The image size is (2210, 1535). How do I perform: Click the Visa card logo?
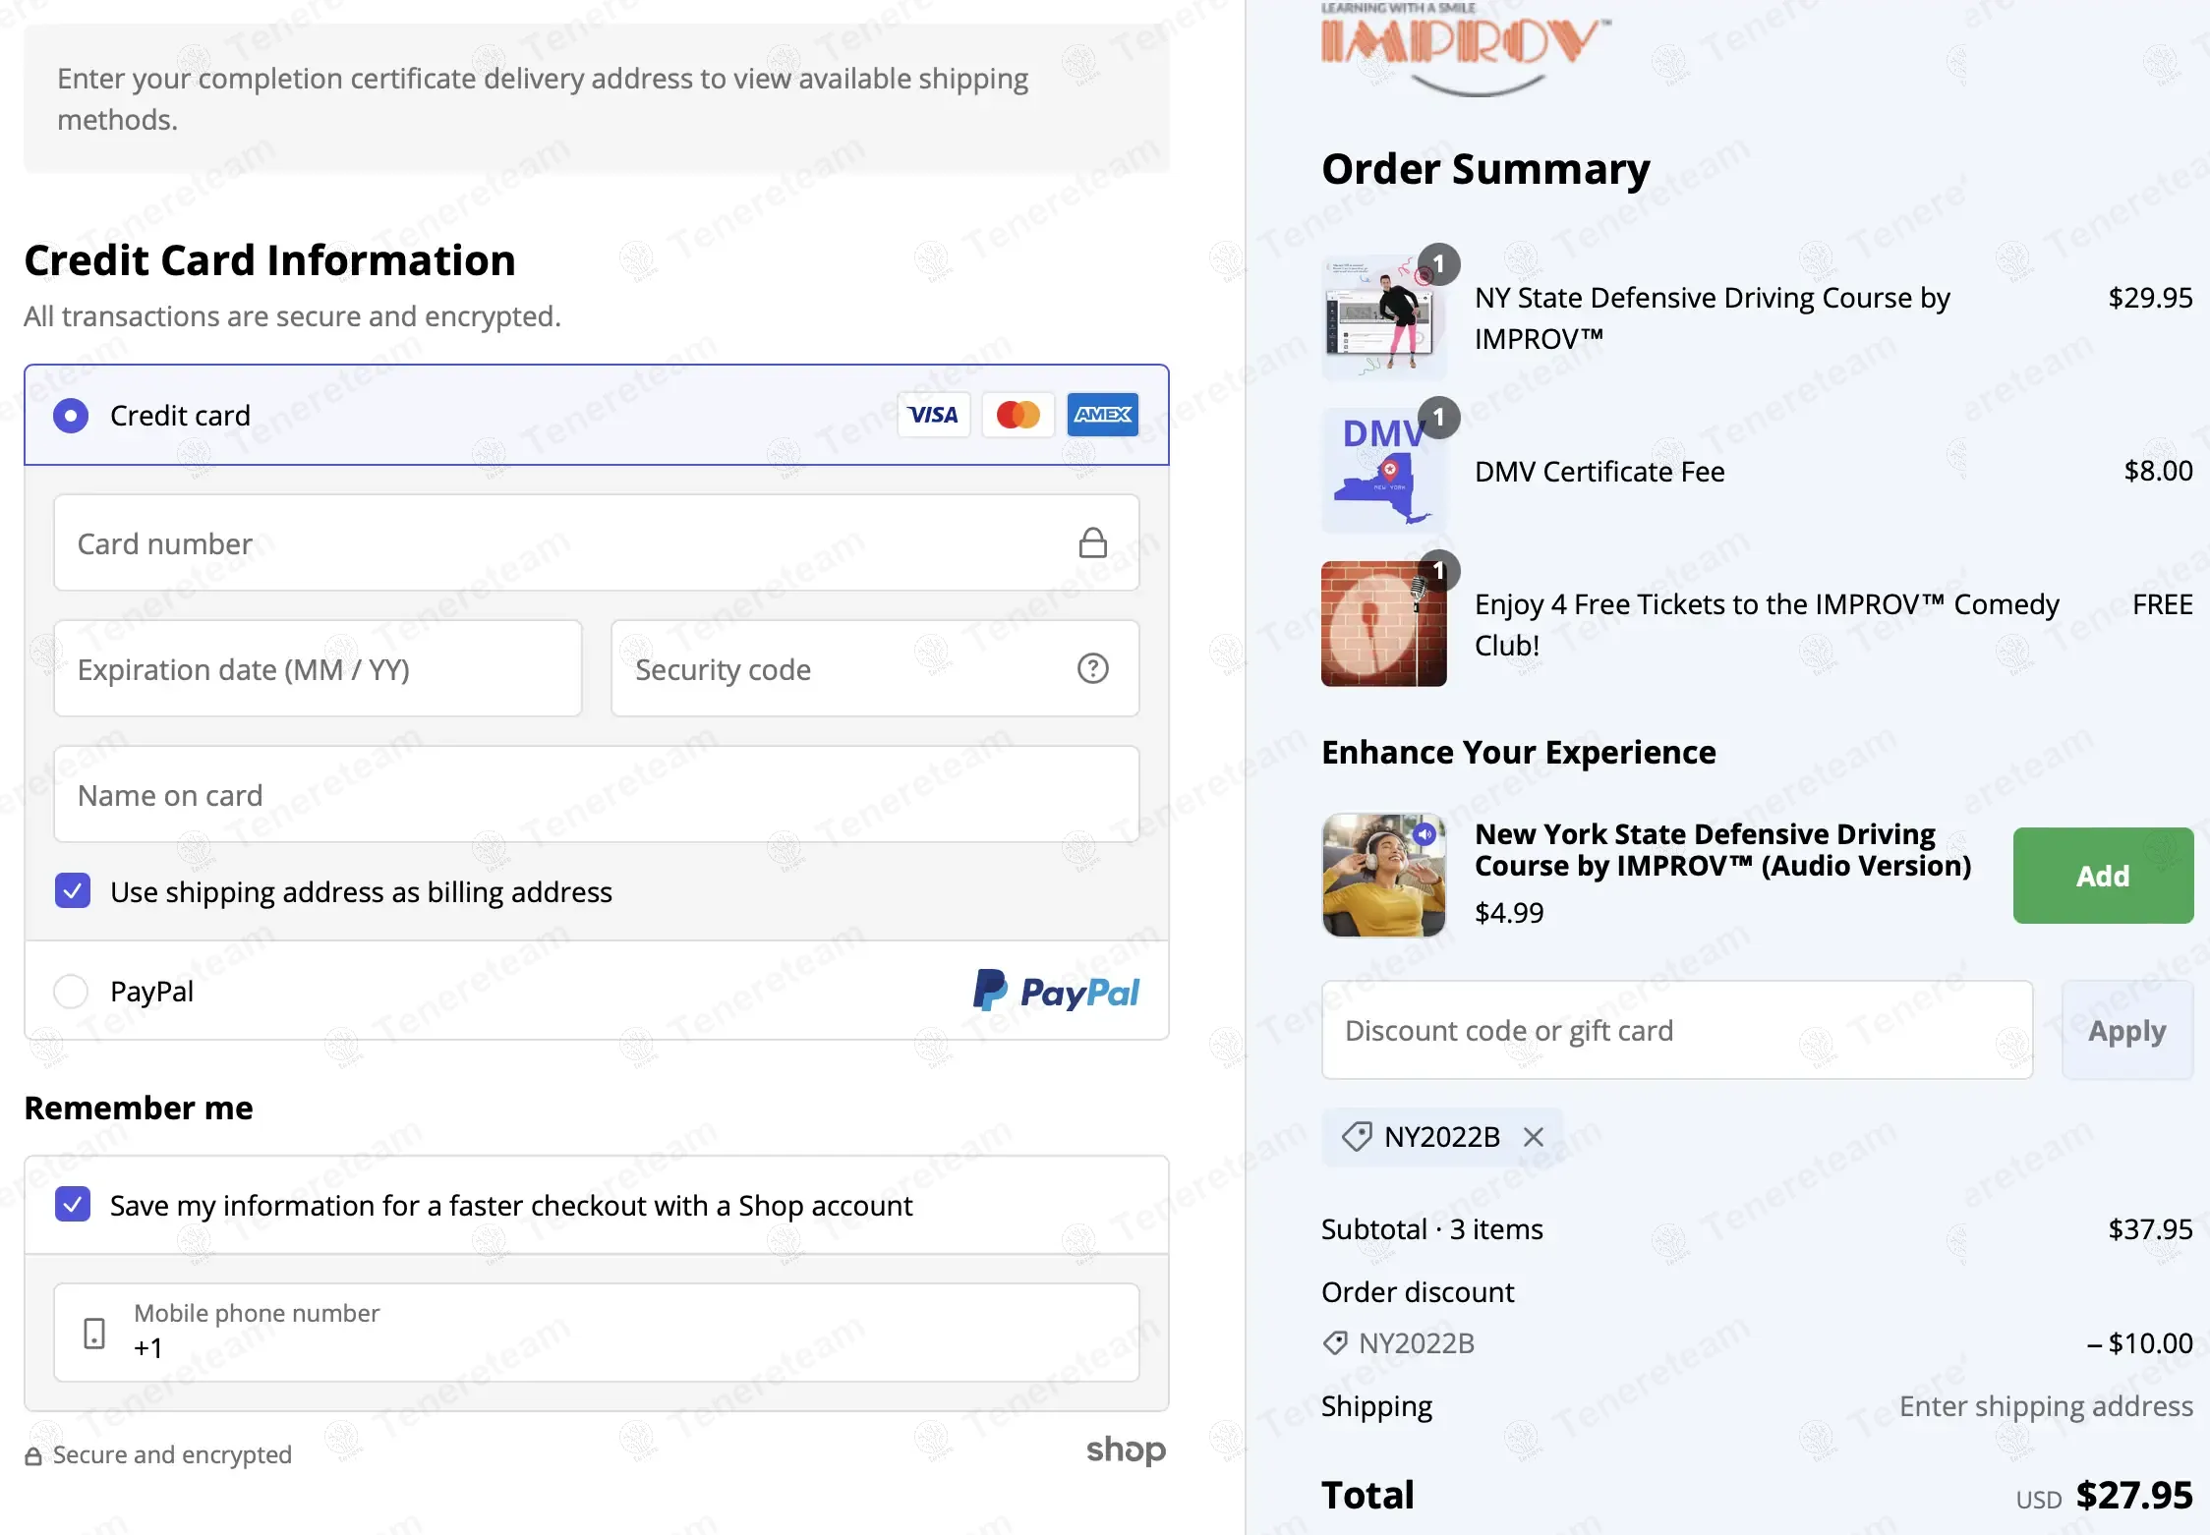(933, 415)
